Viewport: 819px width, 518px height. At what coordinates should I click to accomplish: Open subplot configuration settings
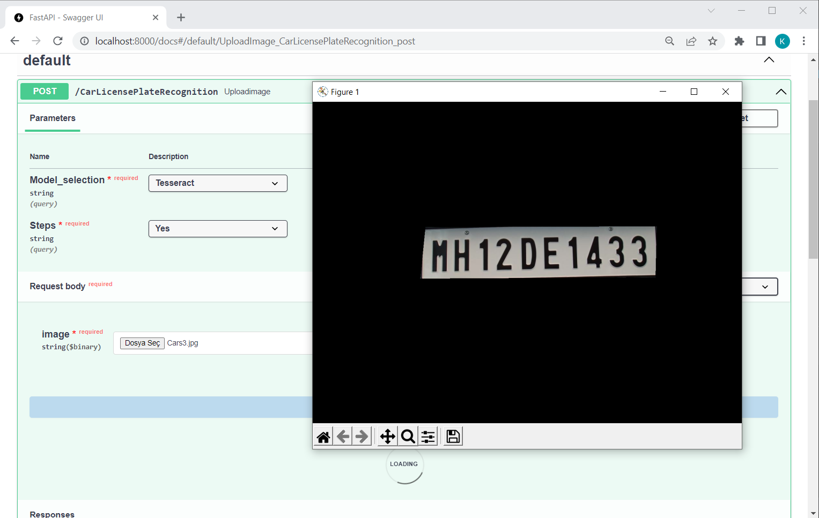[427, 436]
